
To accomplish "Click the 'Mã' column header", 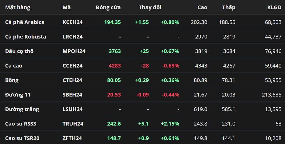I will coord(66,7).
